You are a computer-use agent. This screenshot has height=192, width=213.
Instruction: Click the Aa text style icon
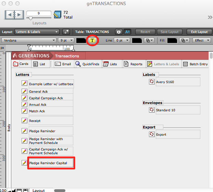[127, 32]
